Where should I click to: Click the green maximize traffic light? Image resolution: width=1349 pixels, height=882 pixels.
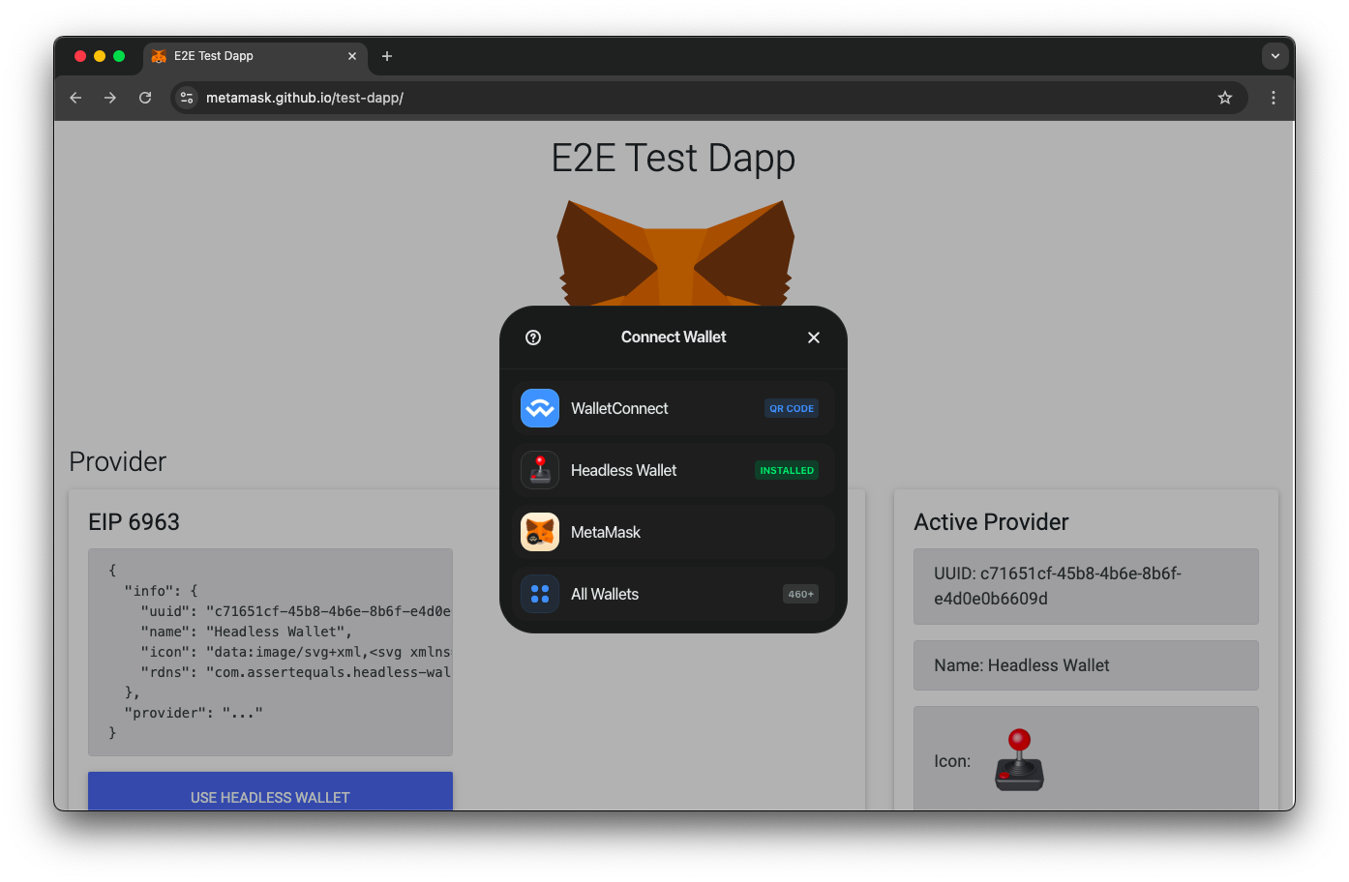(118, 56)
